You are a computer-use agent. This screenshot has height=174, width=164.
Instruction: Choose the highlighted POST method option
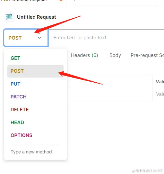tap(35, 71)
